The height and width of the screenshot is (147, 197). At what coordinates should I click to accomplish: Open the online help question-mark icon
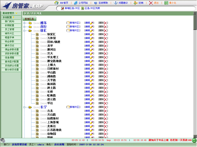[x=96, y=3]
